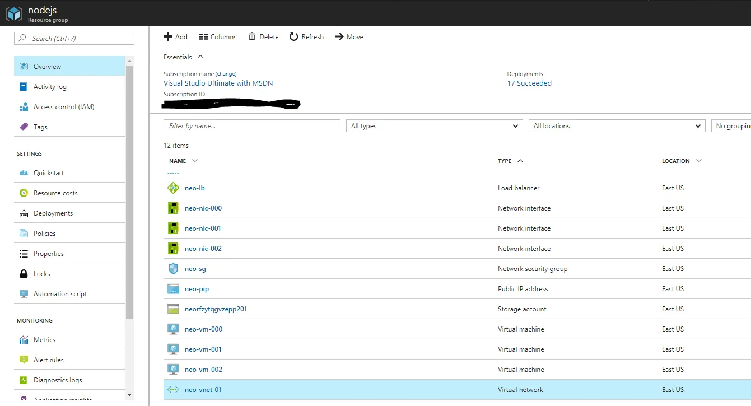Click the neo-nic-002 network interface icon
751x406 pixels.
(x=173, y=249)
